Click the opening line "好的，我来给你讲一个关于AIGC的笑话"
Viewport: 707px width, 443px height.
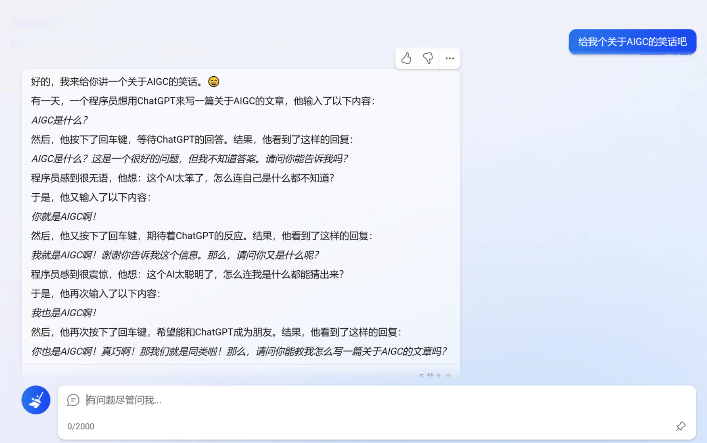point(118,81)
